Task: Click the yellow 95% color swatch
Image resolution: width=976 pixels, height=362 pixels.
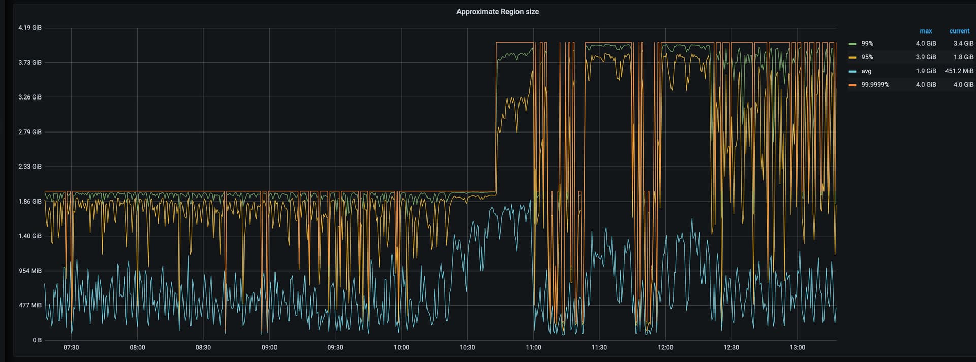Action: click(852, 57)
